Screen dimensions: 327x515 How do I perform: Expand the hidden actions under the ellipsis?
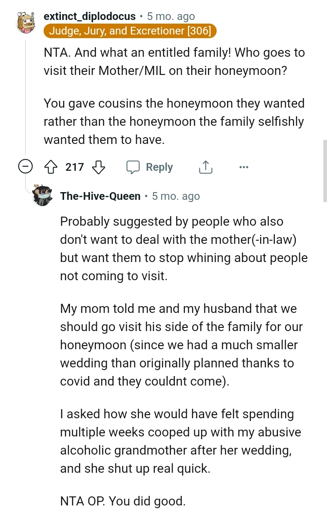point(244,167)
